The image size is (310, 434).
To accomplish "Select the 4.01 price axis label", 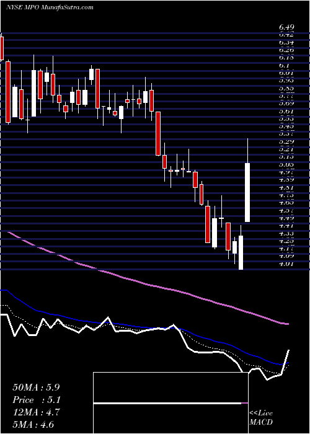I will click(x=286, y=263).
